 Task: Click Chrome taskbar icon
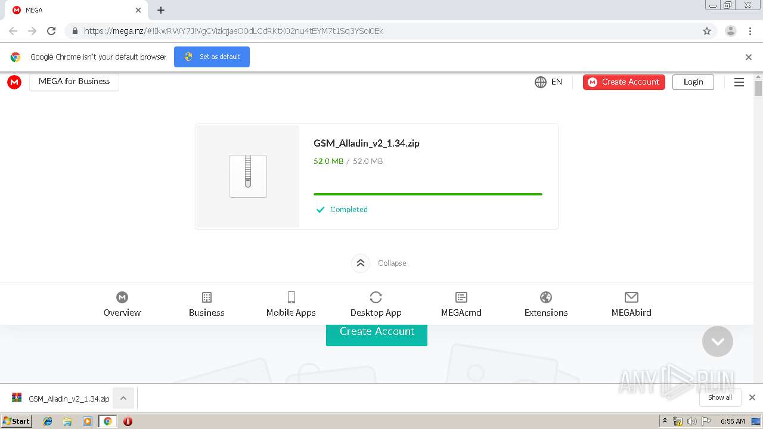tap(108, 421)
